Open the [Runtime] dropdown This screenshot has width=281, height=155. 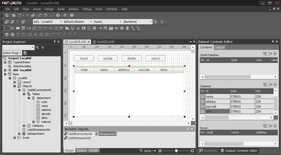tap(151, 22)
